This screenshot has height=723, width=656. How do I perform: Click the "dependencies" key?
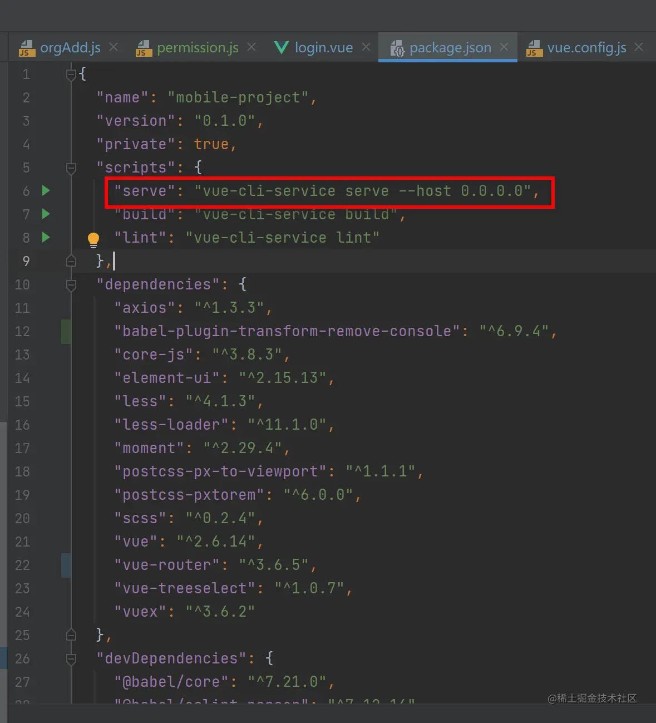[158, 285]
